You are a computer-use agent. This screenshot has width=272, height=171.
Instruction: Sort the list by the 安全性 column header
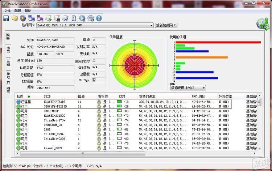pyautogui.click(x=103, y=97)
